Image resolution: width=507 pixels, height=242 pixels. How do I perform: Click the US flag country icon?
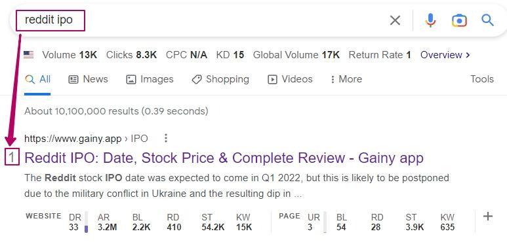point(29,55)
